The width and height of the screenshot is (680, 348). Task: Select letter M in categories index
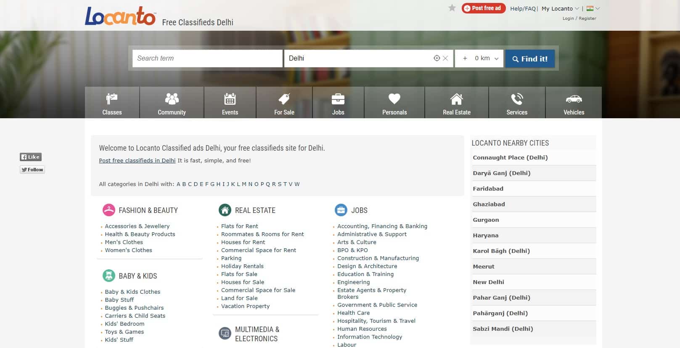point(244,184)
